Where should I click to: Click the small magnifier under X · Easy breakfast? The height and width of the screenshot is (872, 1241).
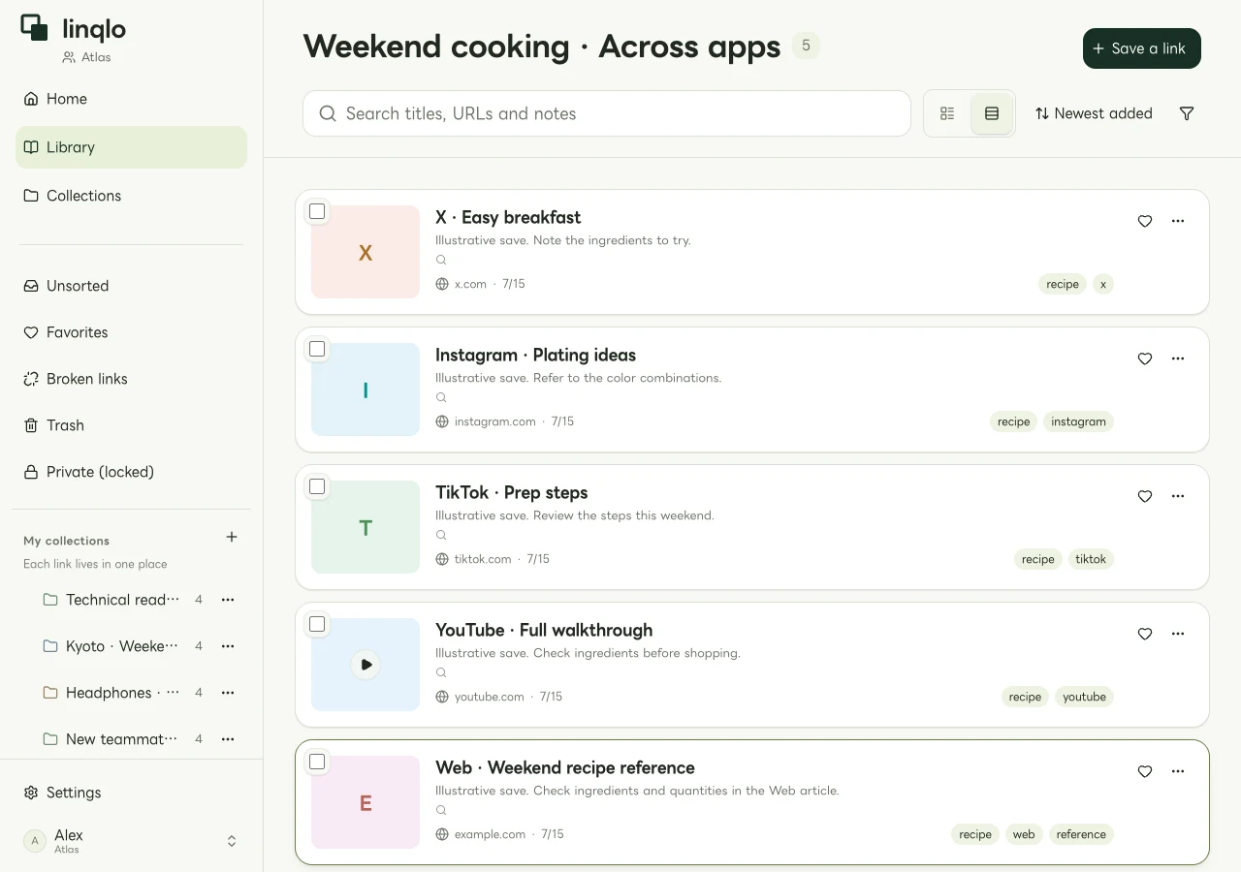441,260
